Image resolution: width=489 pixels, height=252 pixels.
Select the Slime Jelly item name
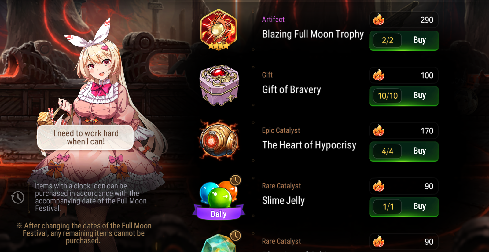[x=283, y=200]
